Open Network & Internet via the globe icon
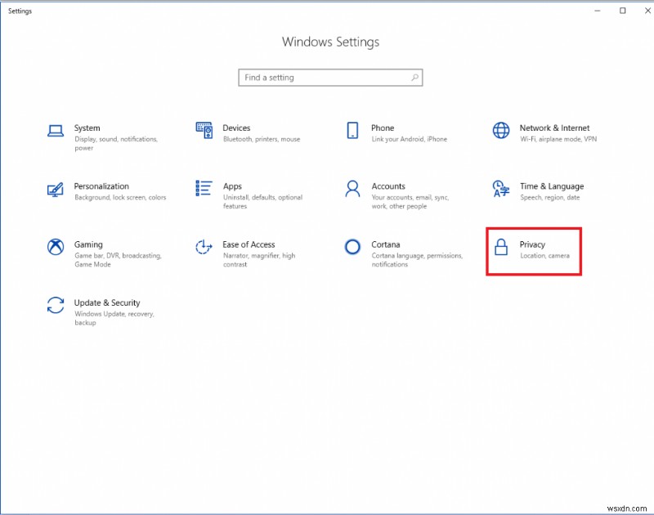Screen dimensions: 654x515 pos(500,131)
